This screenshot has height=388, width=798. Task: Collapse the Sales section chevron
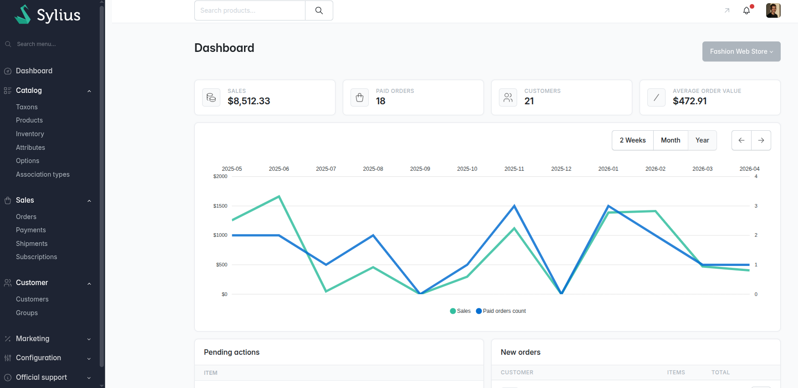tap(89, 201)
